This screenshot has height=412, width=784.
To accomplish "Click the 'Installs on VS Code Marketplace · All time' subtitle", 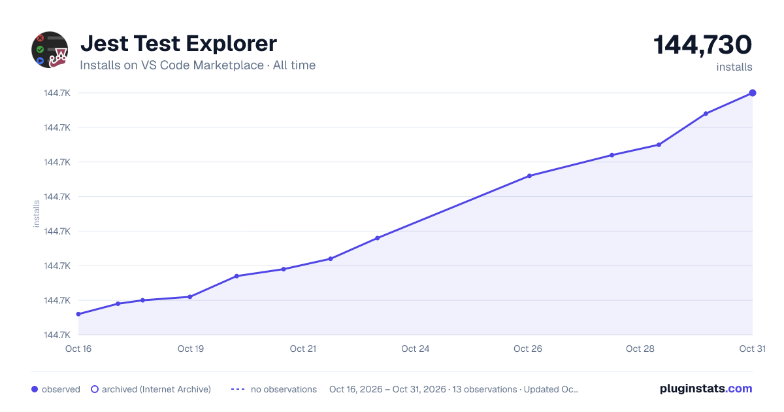I will point(197,65).
